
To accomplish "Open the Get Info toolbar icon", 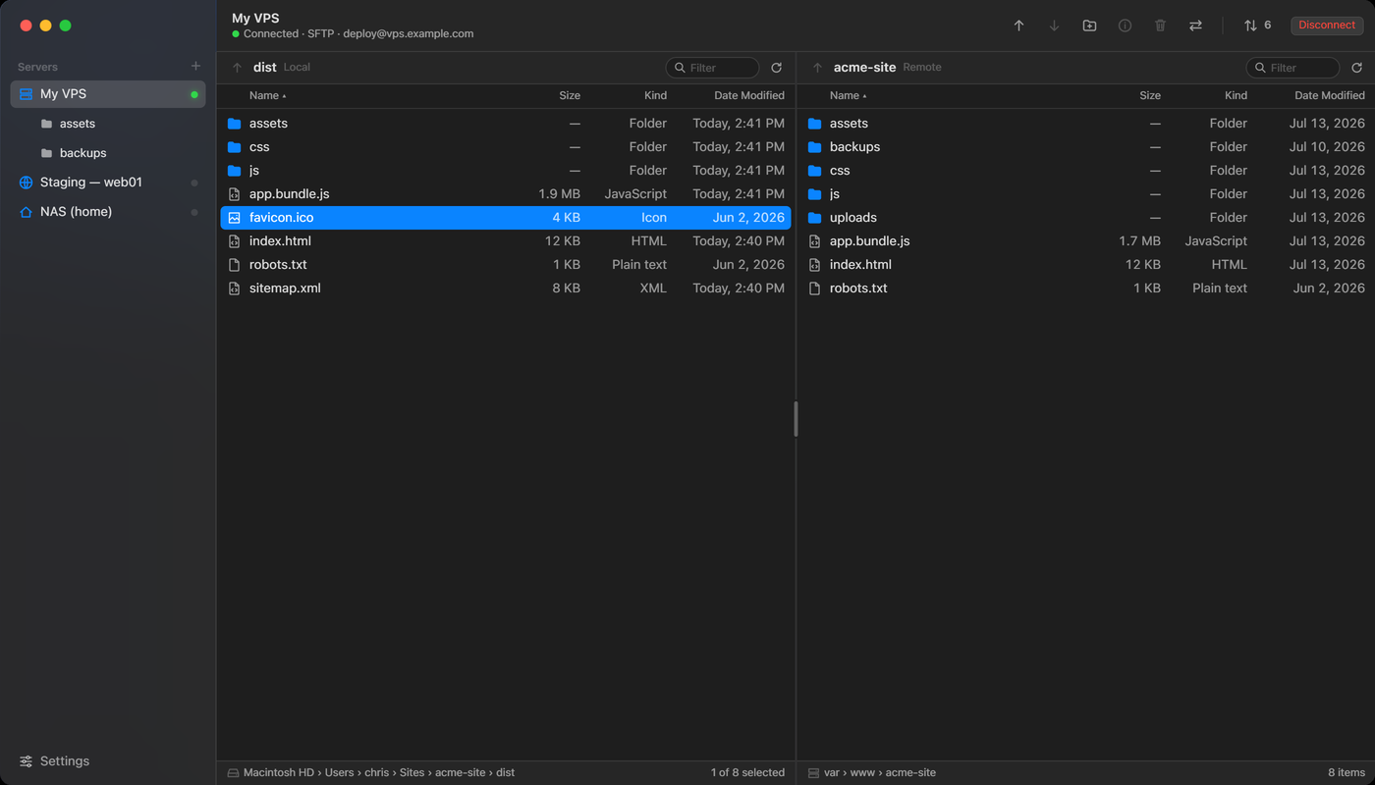I will click(1125, 26).
